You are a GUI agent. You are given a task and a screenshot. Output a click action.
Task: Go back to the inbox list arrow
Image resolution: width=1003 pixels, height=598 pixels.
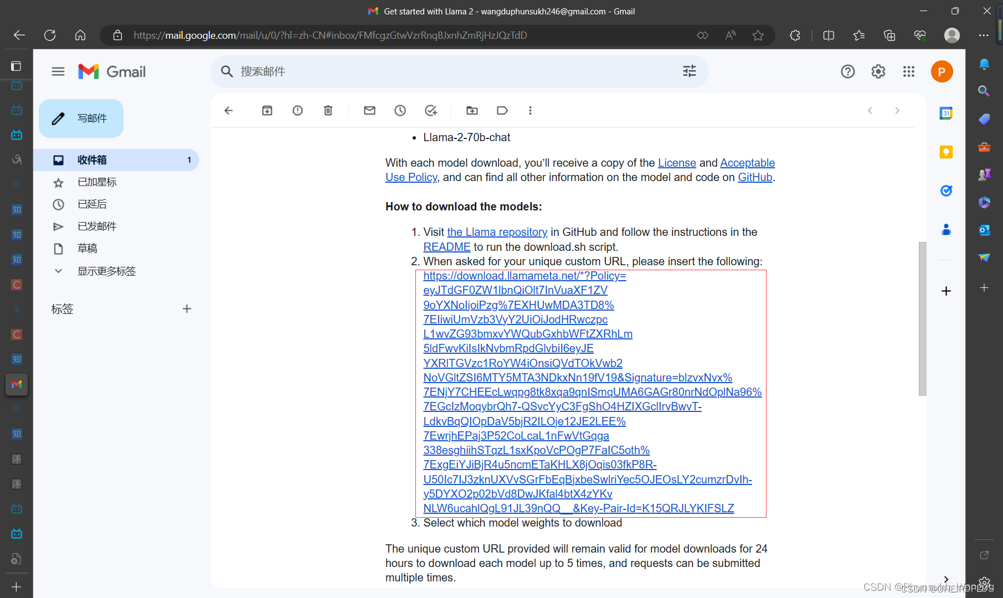coord(228,111)
